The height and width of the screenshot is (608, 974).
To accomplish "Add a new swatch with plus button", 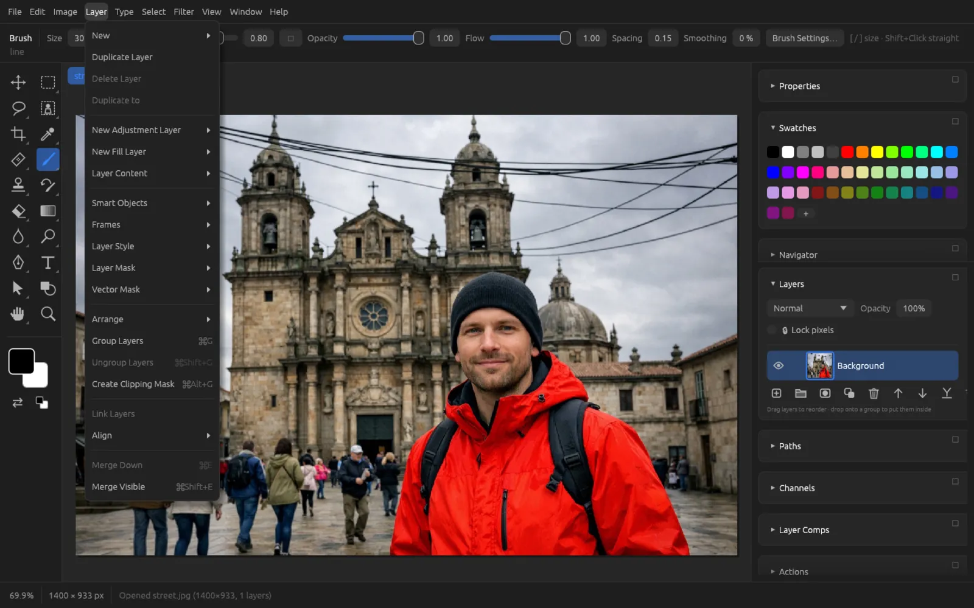I will click(805, 213).
